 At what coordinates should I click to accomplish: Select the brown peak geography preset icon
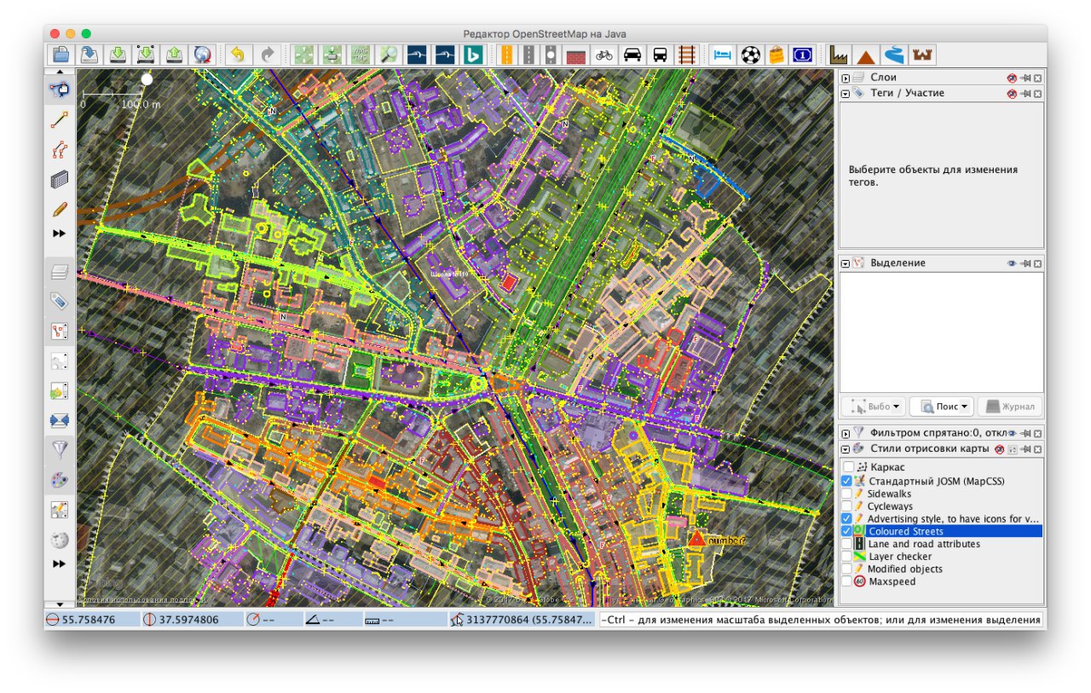pyautogui.click(x=867, y=55)
